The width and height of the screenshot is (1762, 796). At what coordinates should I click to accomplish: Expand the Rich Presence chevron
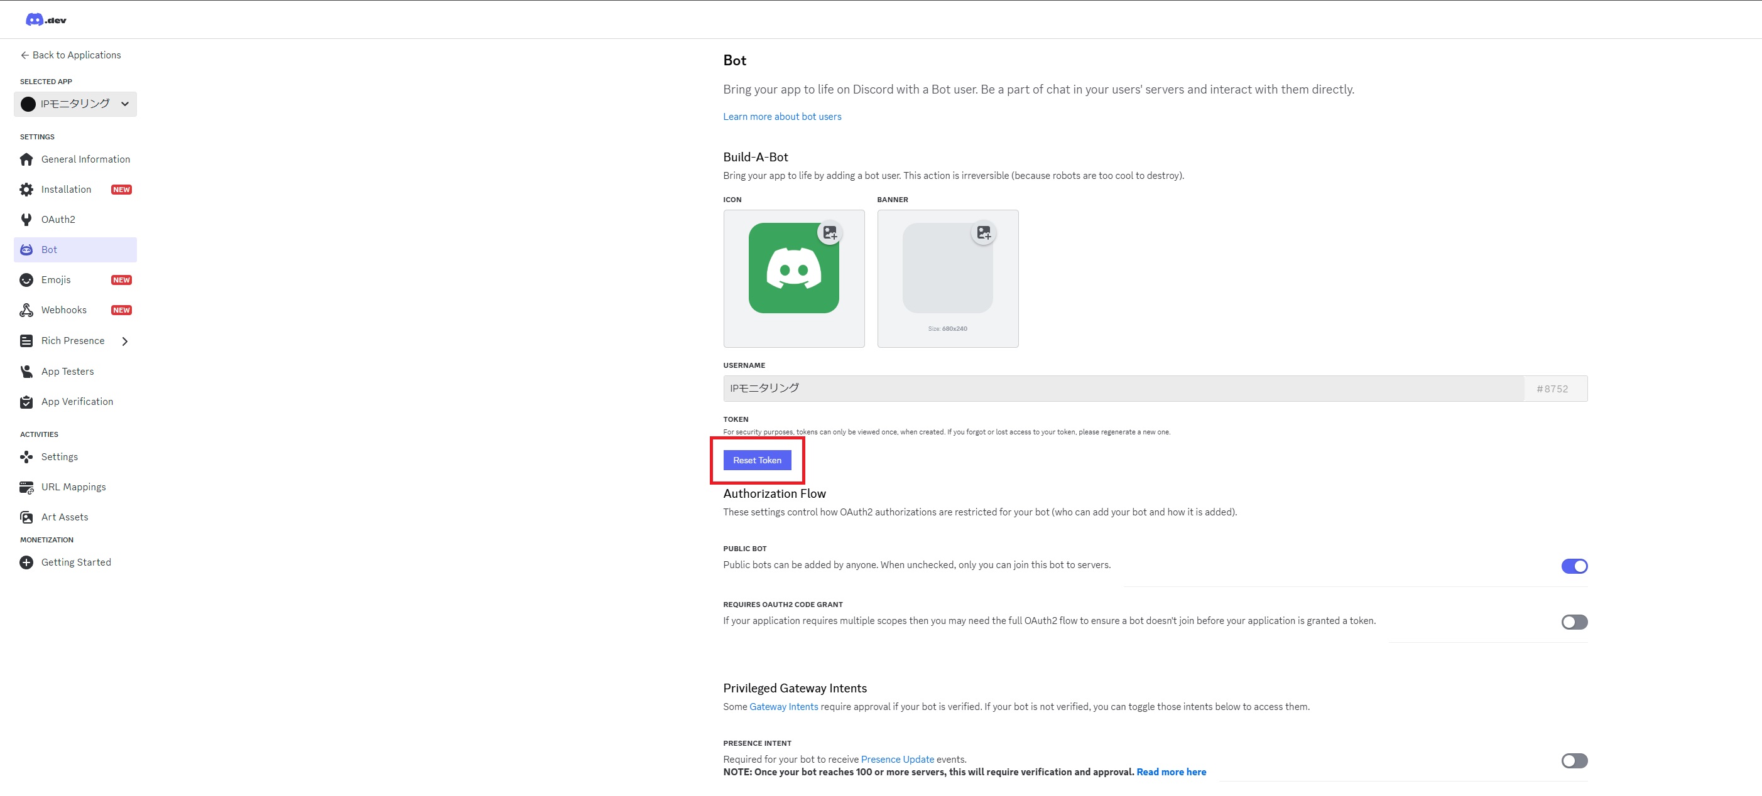coord(124,342)
